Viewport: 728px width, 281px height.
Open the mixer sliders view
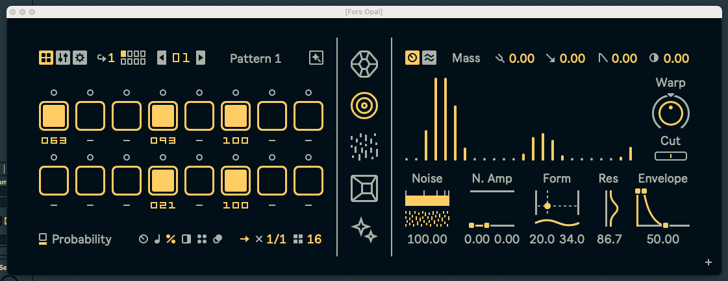(x=63, y=58)
